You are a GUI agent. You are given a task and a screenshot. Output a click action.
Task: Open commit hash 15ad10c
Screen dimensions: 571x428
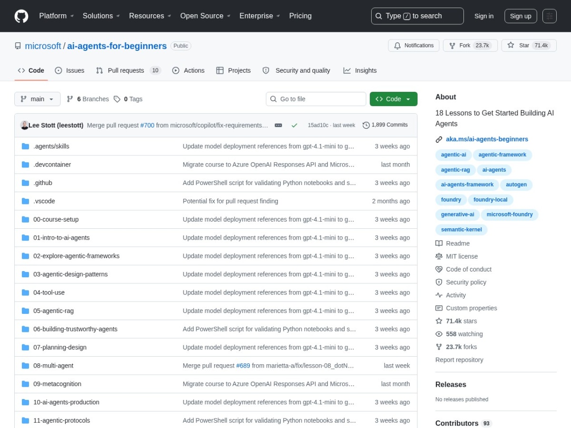click(x=317, y=125)
